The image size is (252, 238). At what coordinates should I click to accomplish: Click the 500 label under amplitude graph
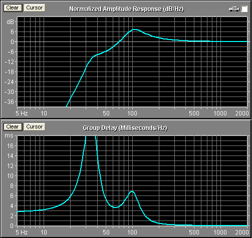(x=194, y=113)
